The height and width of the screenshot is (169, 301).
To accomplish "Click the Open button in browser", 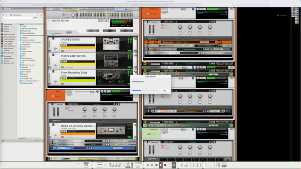I will 37,141.
